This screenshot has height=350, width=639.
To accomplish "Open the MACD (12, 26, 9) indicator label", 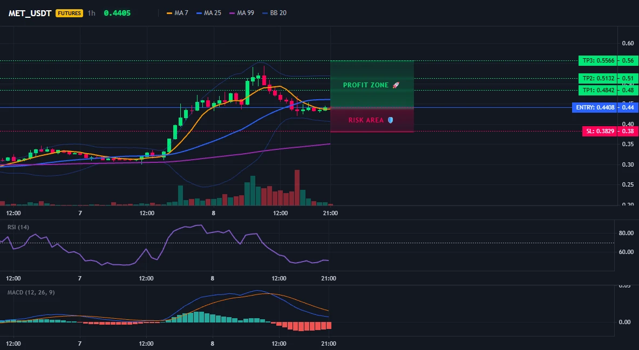I will pyautogui.click(x=31, y=292).
